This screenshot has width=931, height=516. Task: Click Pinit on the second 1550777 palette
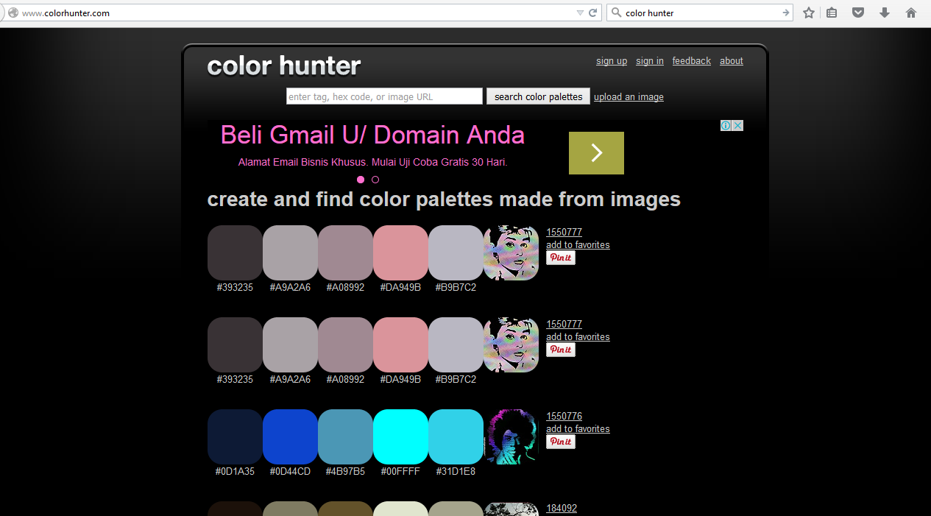point(561,350)
